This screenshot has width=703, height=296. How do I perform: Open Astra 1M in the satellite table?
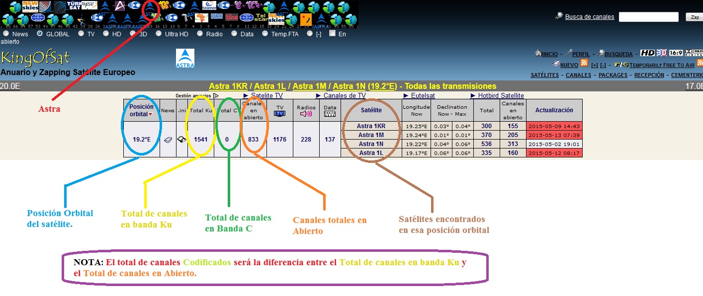[371, 135]
